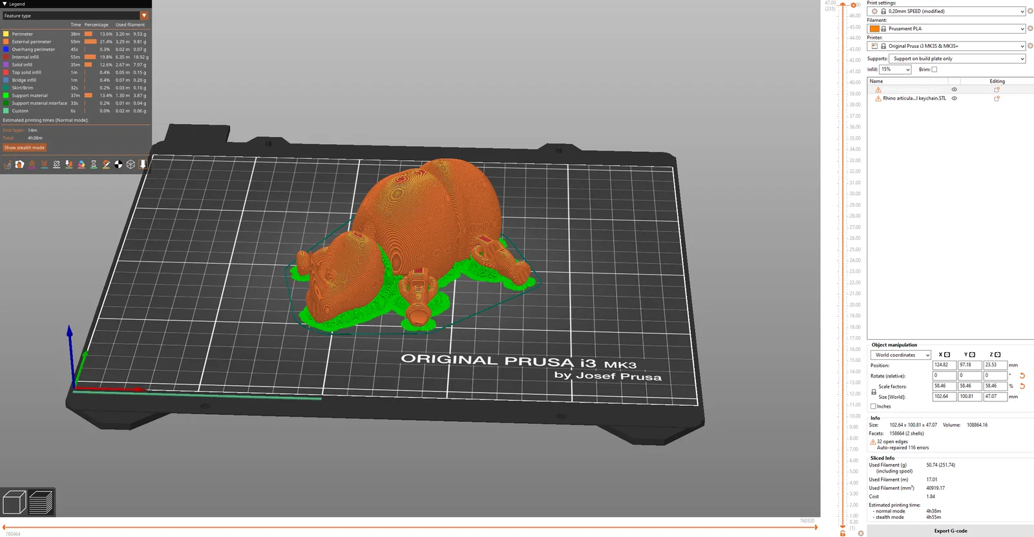Open Print settings gear icon

[1030, 11]
